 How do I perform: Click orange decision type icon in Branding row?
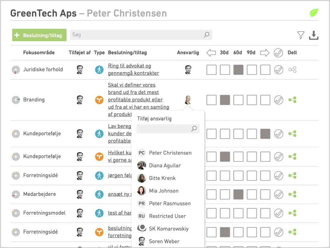[x=99, y=100]
